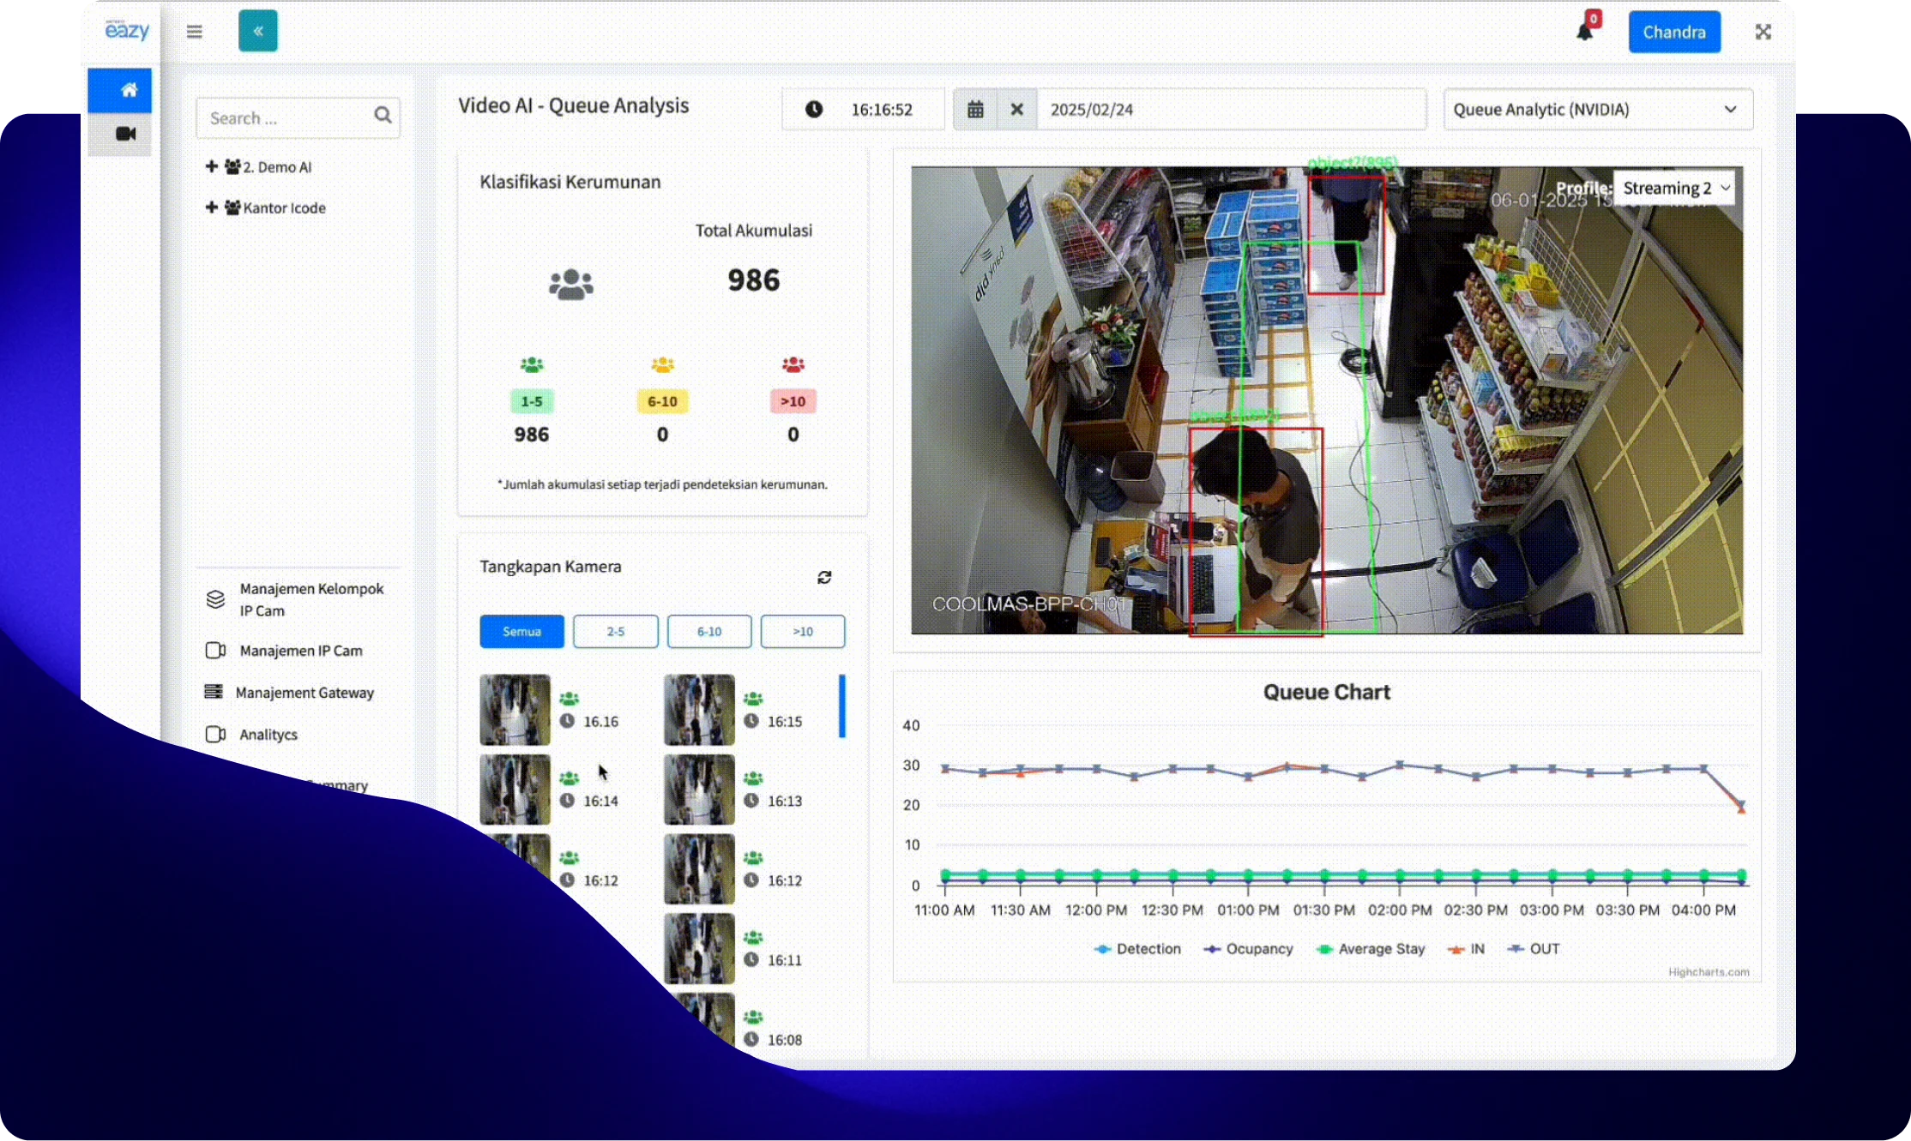This screenshot has height=1141, width=1911.
Task: Open the 16:15 camera capture thumbnail
Action: point(699,710)
